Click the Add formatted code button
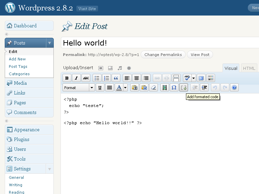259x194 pixels. [184, 88]
